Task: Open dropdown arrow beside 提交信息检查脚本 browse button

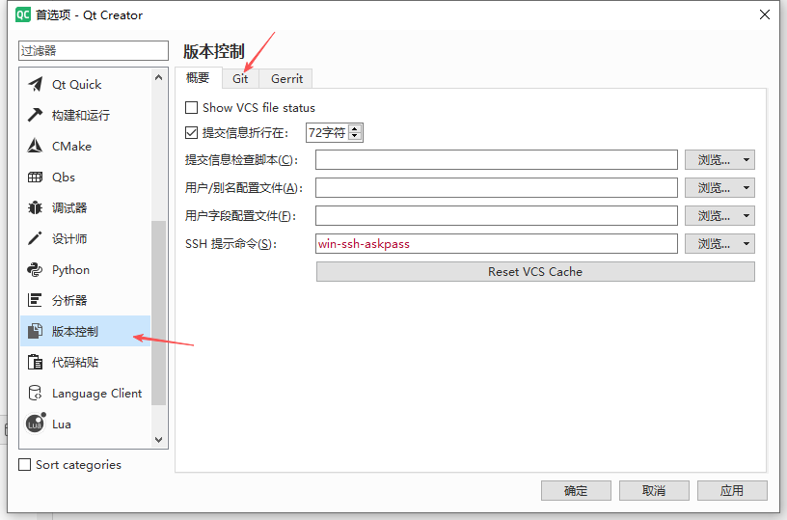Action: coord(746,160)
